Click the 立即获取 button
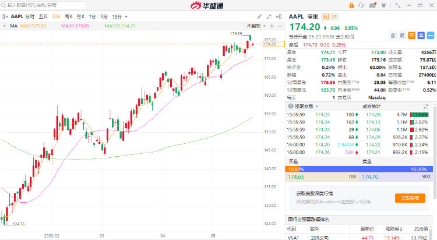The height and width of the screenshot is (240, 437). click(x=410, y=198)
